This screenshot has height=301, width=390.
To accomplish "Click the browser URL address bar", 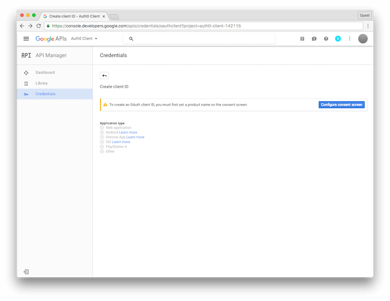I will pyautogui.click(x=203, y=26).
